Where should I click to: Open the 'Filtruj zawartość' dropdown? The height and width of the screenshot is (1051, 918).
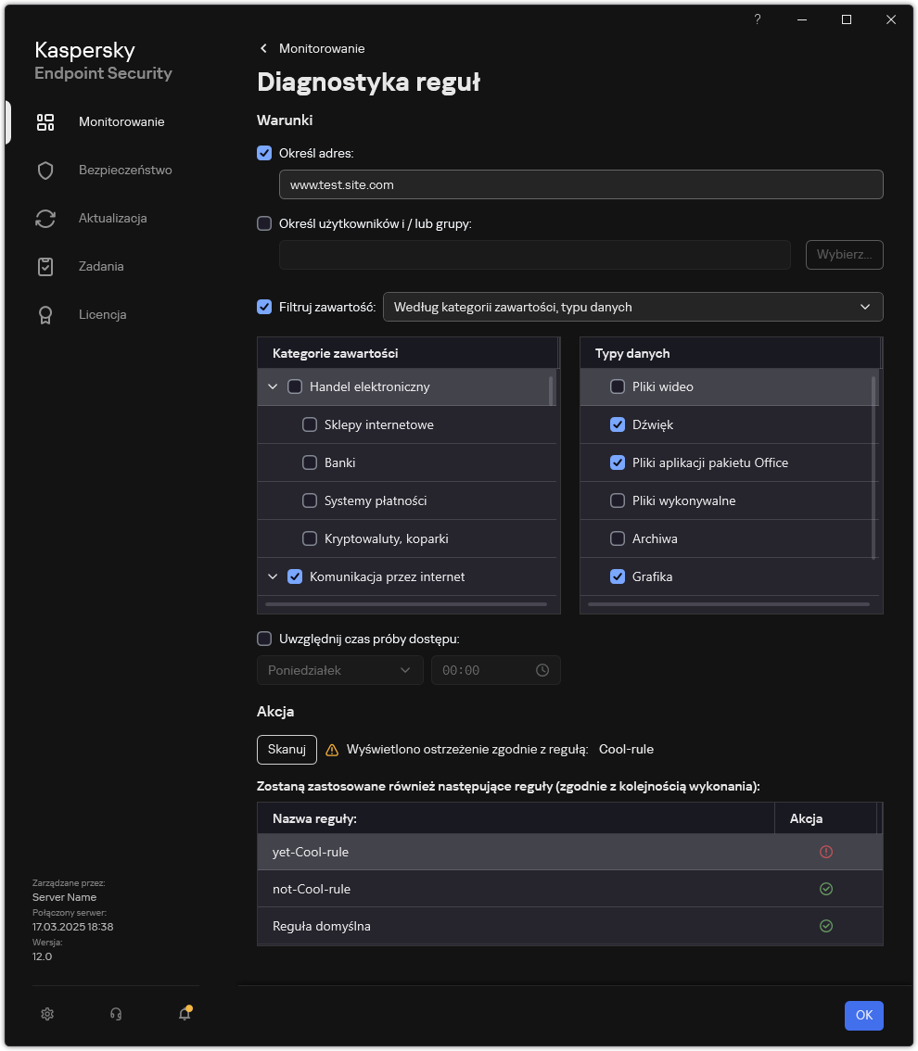click(x=632, y=307)
